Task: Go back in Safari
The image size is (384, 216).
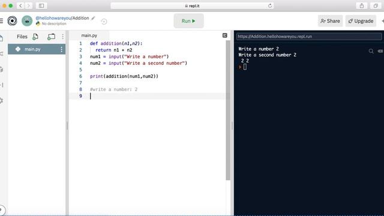Action: (x=21, y=5)
